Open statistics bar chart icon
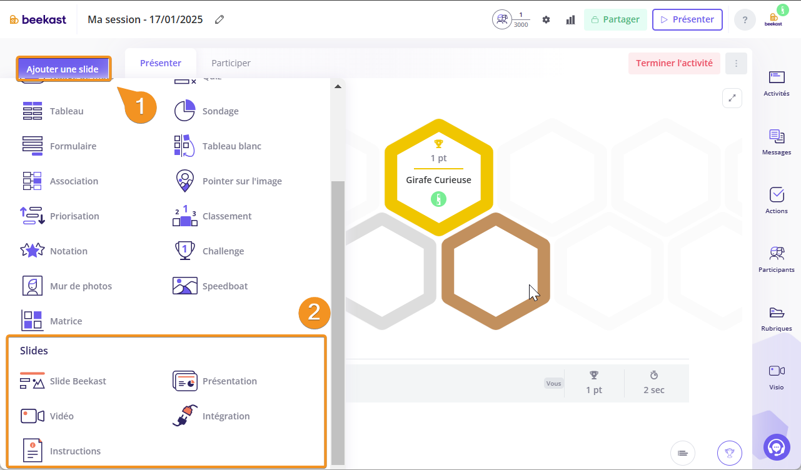This screenshot has width=801, height=470. coord(570,19)
